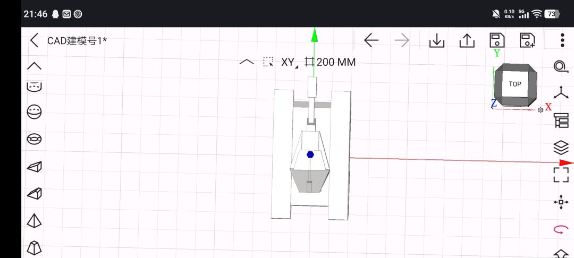Screen dimensions: 574x258
Task: Import a model with the download icon
Action: click(x=437, y=40)
